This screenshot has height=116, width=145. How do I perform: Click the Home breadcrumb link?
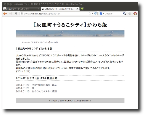coord(25,43)
